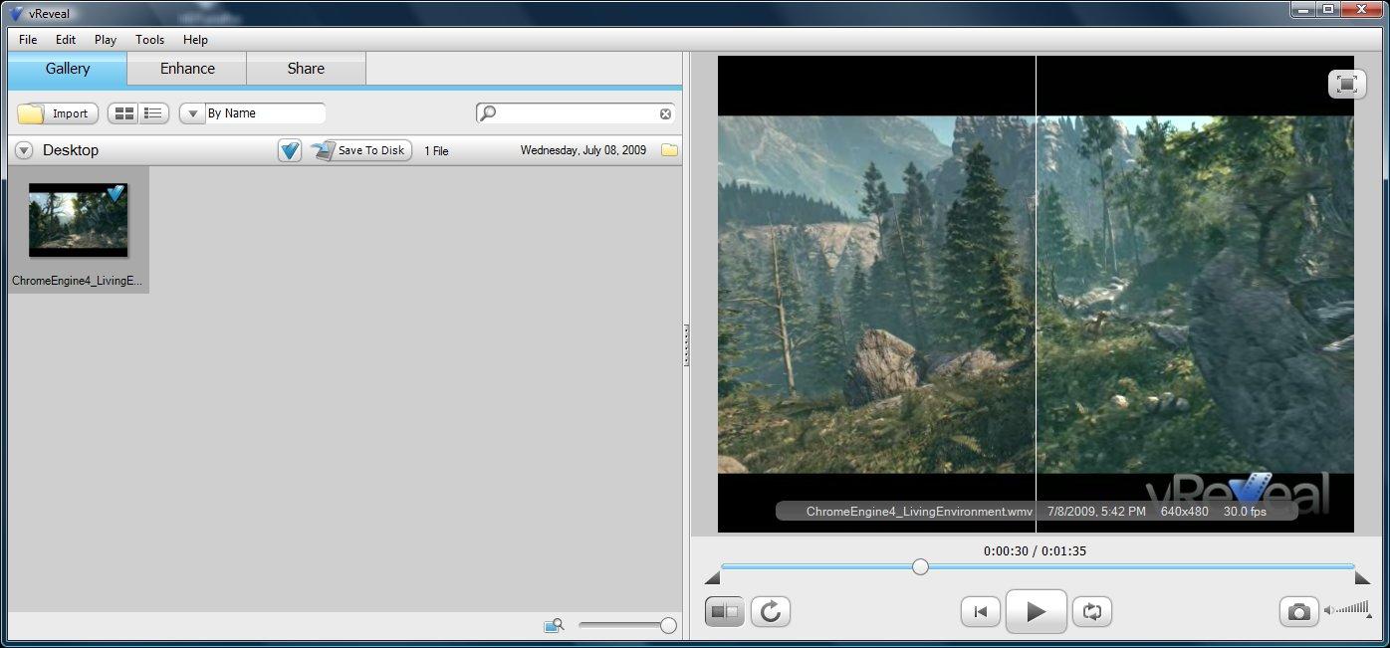The height and width of the screenshot is (648, 1390).
Task: Click the 30.0 fps text
Action: (x=1245, y=512)
